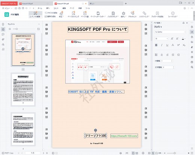Close the サムネイル thumbnails panel

point(39,24)
